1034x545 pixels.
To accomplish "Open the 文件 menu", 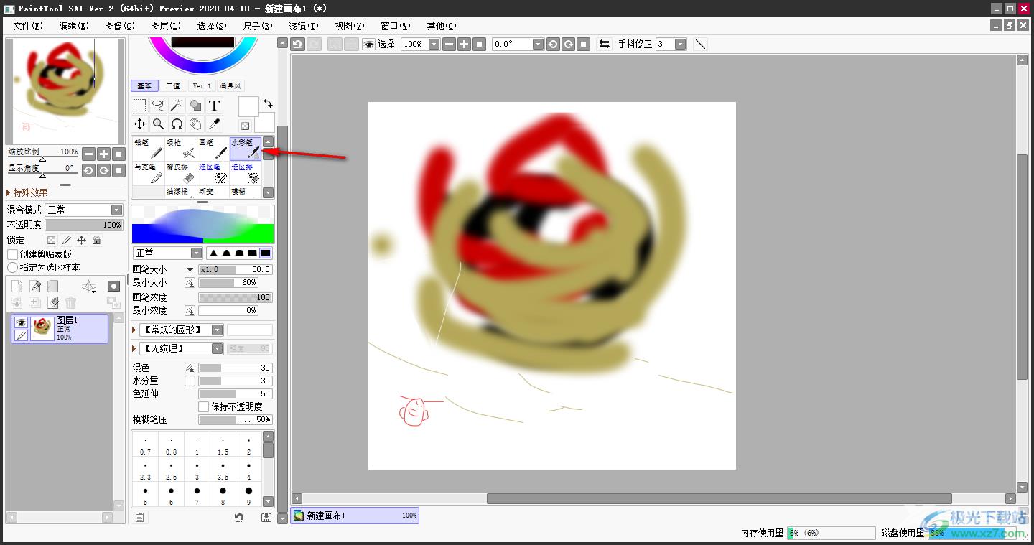I will point(27,25).
